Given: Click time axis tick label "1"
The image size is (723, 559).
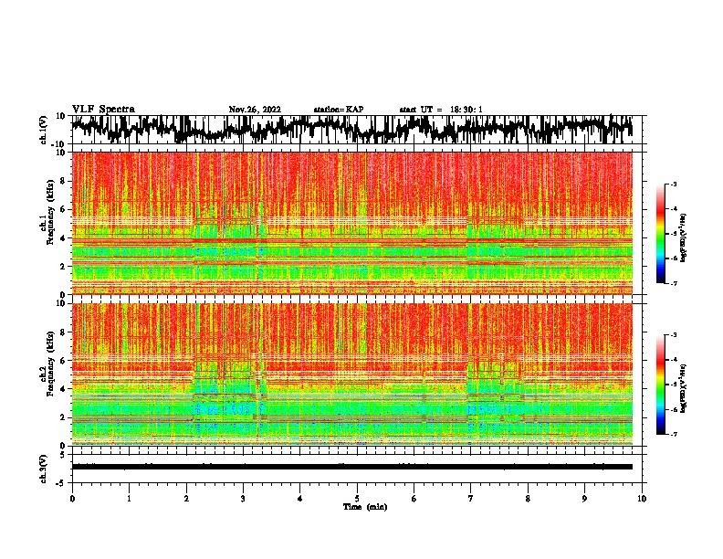Looking at the screenshot, I should pos(129,499).
